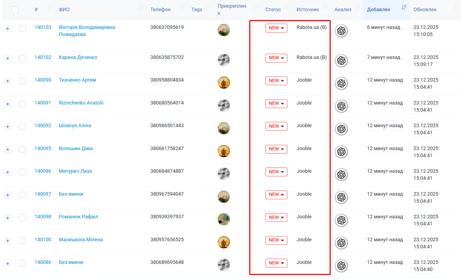The image size is (461, 280).
Task: Click AI analysis icon for row 140086
Action: pyautogui.click(x=341, y=266)
